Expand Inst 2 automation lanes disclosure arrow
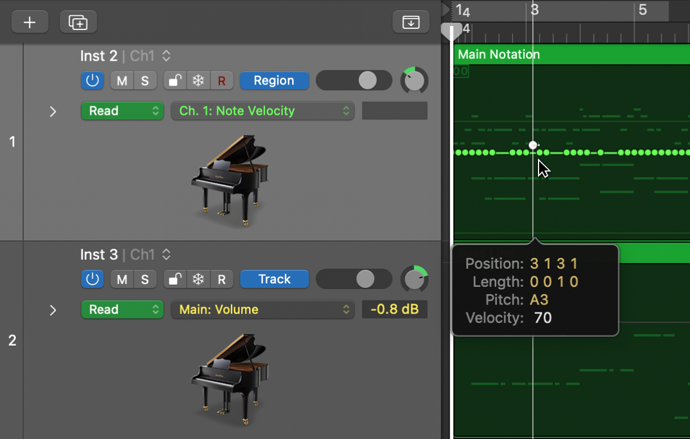The width and height of the screenshot is (690, 439). (53, 111)
